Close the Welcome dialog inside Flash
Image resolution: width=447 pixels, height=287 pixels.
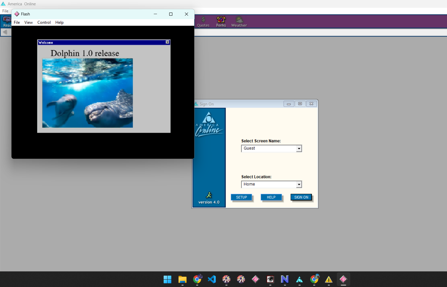pyautogui.click(x=167, y=42)
